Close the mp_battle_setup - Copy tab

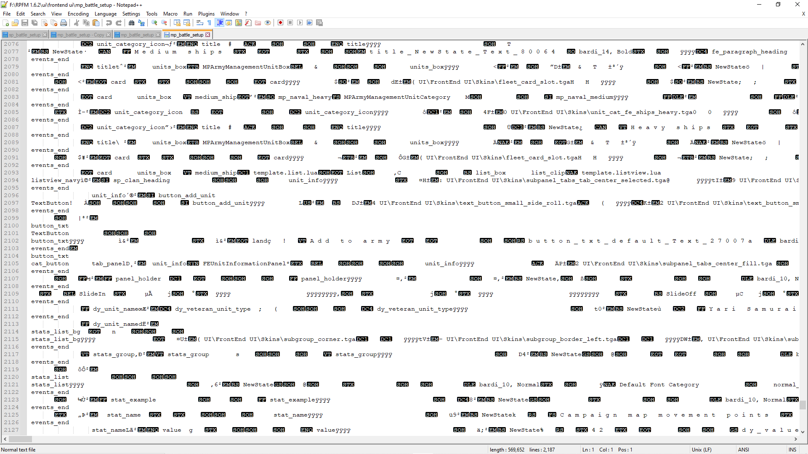tap(109, 35)
